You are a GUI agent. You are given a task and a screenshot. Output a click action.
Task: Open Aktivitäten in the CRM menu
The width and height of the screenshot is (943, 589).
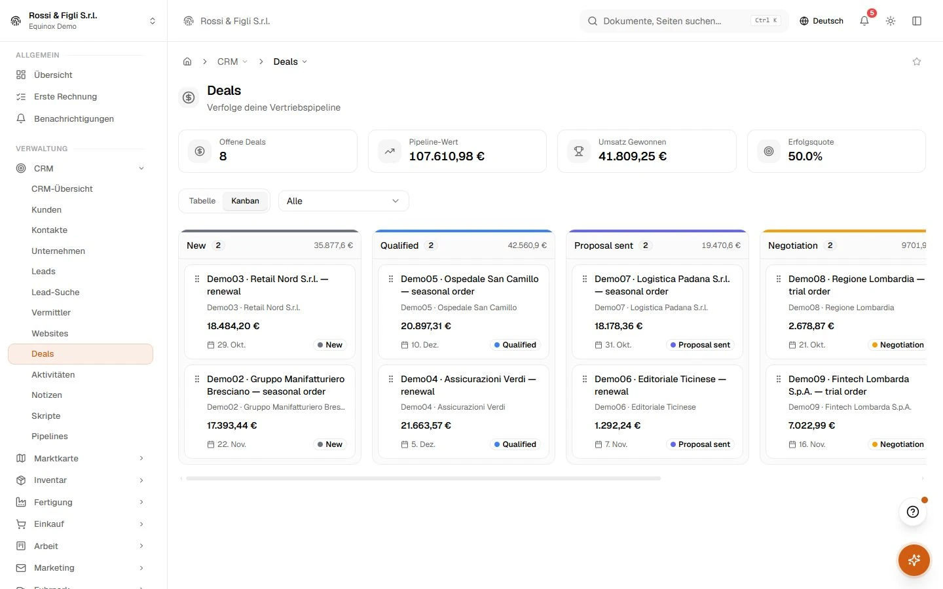click(53, 375)
